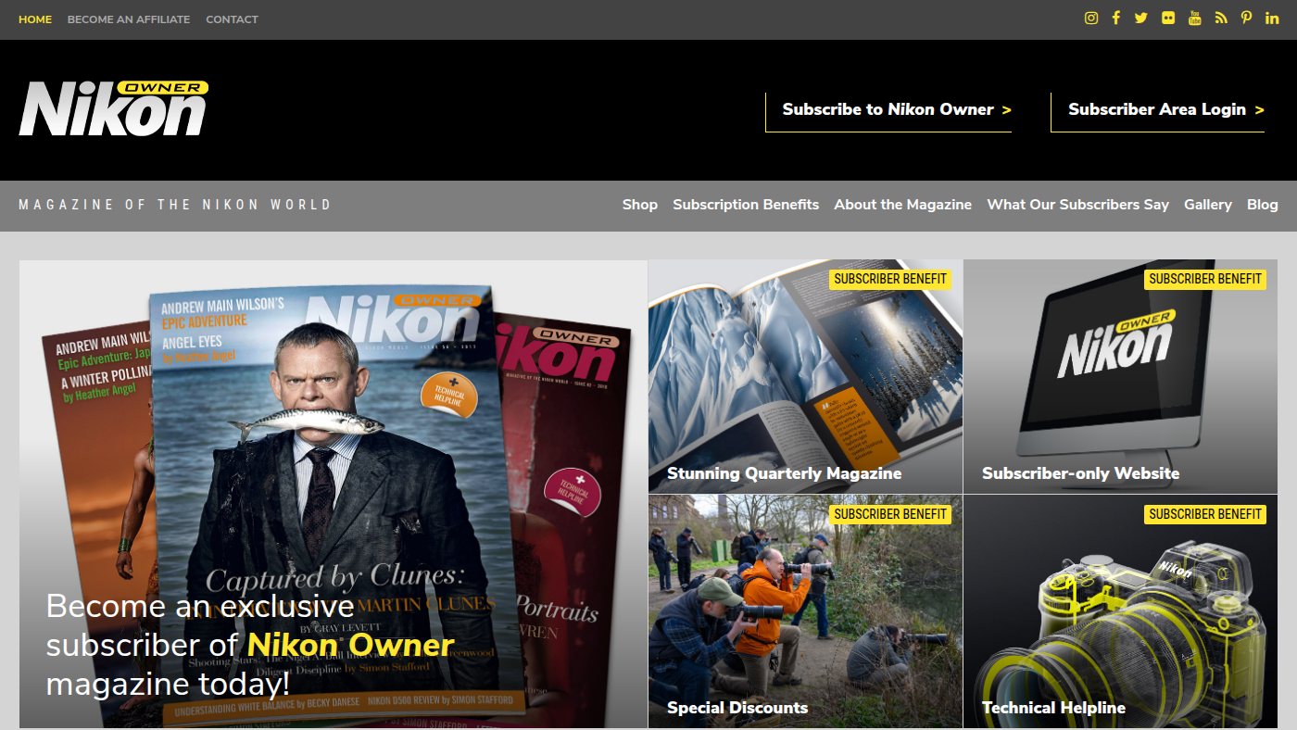Open the Stunning Quarterly Magazine tile
The height and width of the screenshot is (730, 1297).
coord(805,376)
